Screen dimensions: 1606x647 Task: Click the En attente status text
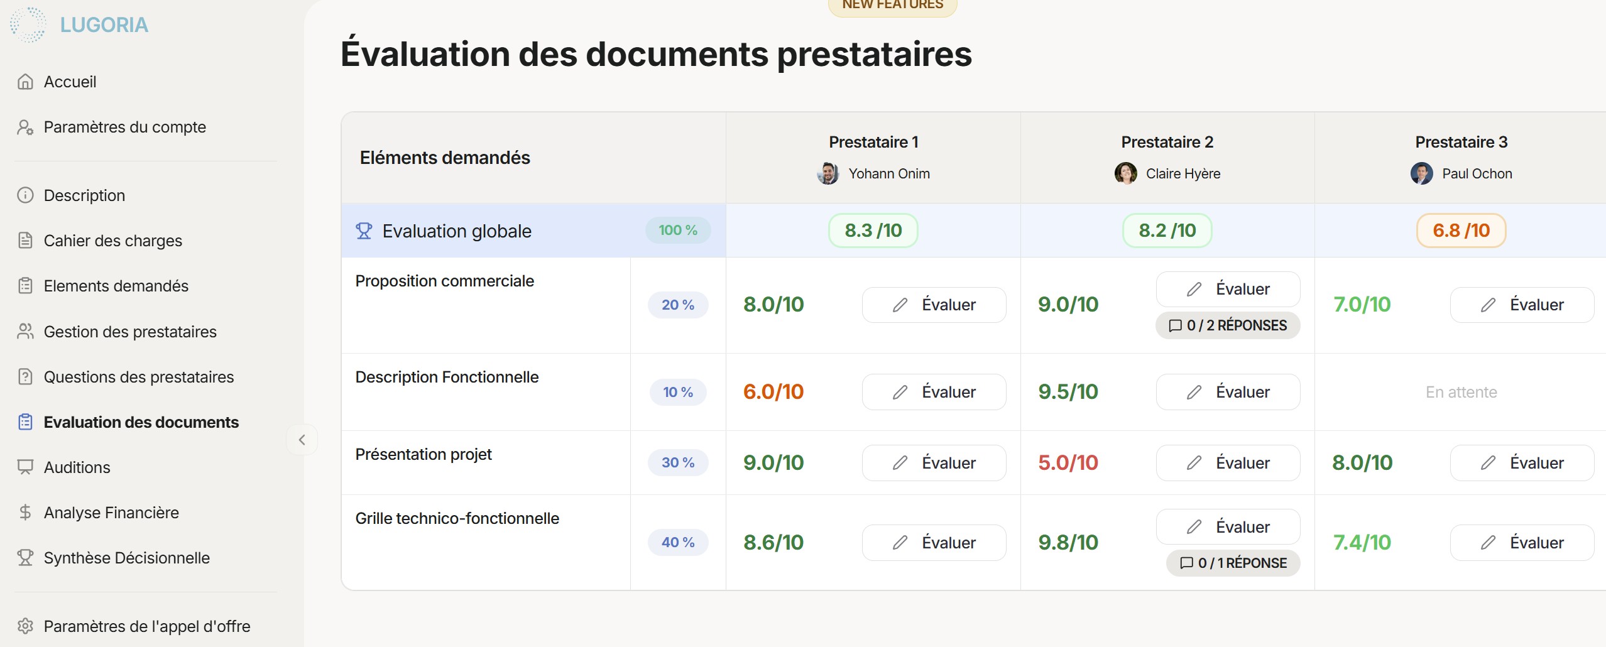pyautogui.click(x=1461, y=393)
